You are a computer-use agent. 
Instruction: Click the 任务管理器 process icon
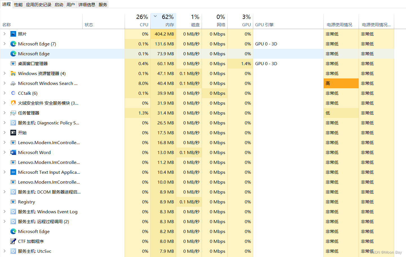(x=13, y=113)
